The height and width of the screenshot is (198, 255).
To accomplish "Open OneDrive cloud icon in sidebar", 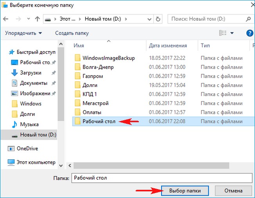I will click(x=11, y=148).
